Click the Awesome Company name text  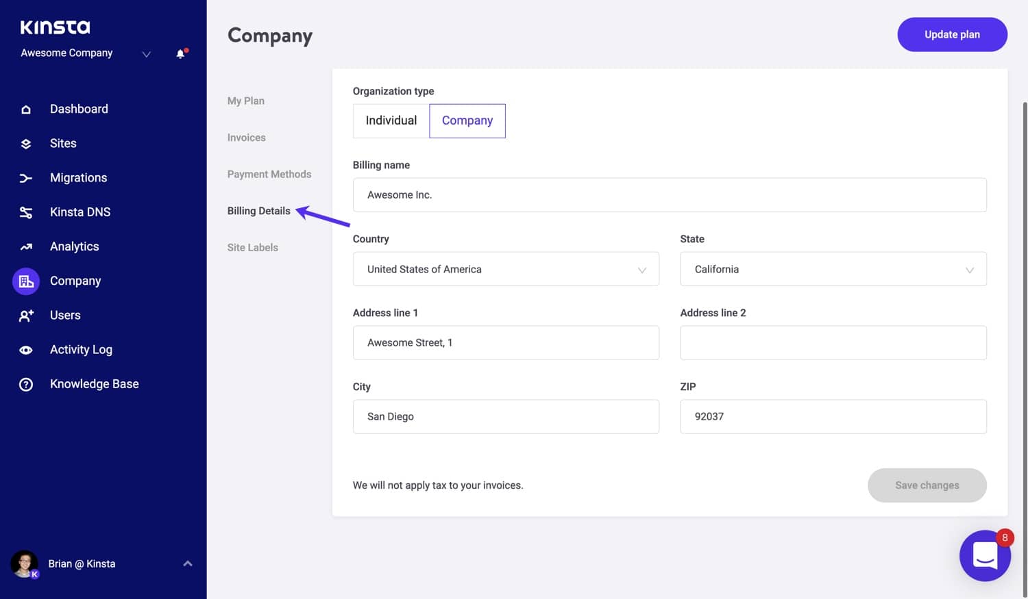66,53
